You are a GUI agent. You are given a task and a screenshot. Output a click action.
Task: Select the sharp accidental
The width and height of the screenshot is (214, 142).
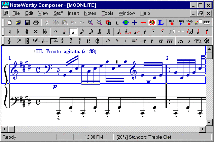point(27,32)
